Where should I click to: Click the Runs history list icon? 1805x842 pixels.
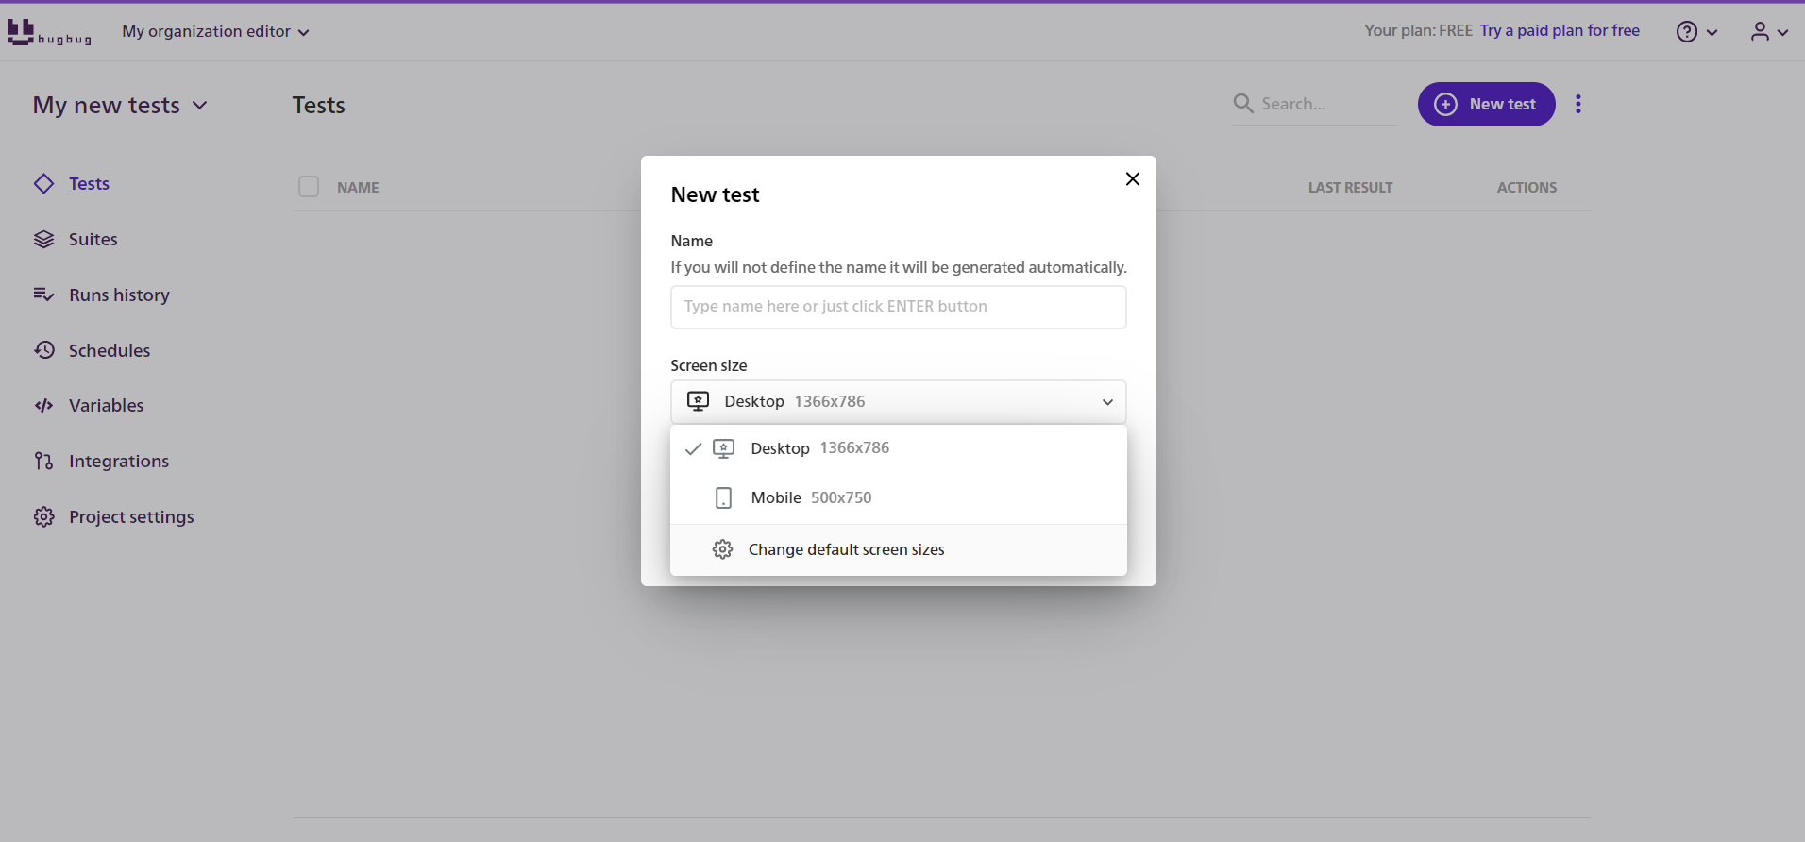click(43, 295)
